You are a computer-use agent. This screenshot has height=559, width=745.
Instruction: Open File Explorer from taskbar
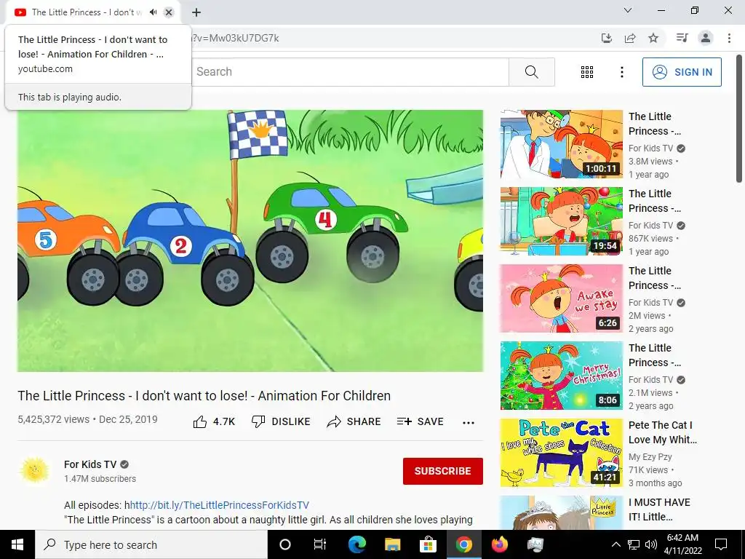coord(392,544)
